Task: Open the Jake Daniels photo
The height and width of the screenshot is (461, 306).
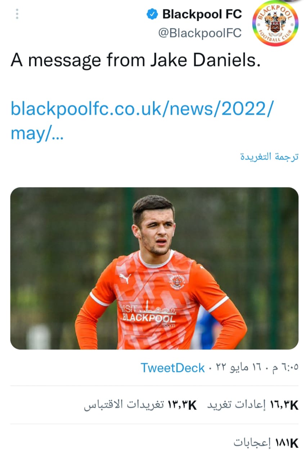Action: tap(154, 268)
